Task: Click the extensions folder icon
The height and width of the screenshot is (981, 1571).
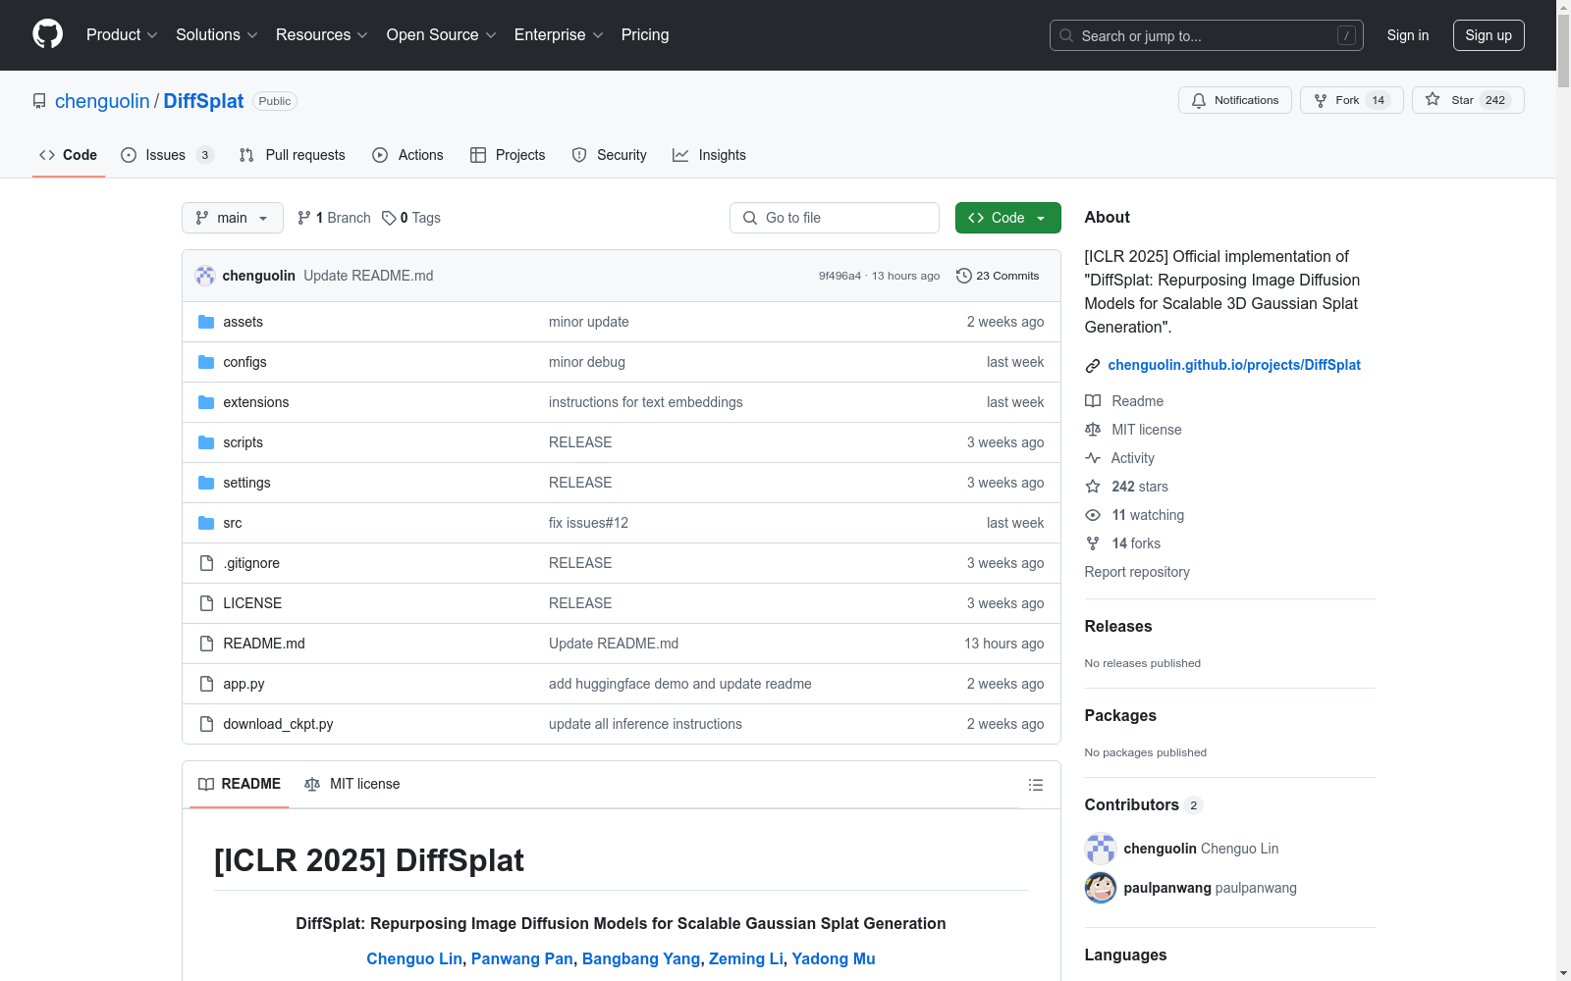Action: [206, 402]
